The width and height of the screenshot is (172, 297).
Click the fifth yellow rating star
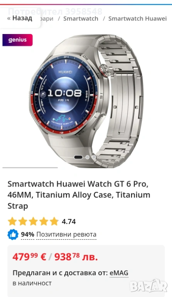(54, 221)
